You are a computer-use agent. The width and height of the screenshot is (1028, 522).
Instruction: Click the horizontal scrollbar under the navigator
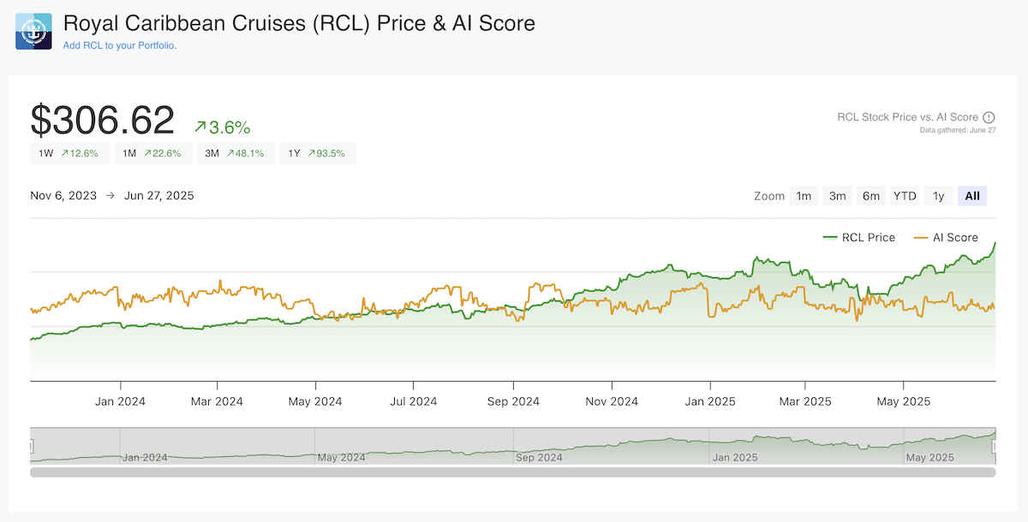point(512,472)
